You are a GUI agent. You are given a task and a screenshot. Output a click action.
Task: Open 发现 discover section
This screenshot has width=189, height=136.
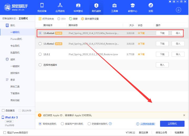151,8
